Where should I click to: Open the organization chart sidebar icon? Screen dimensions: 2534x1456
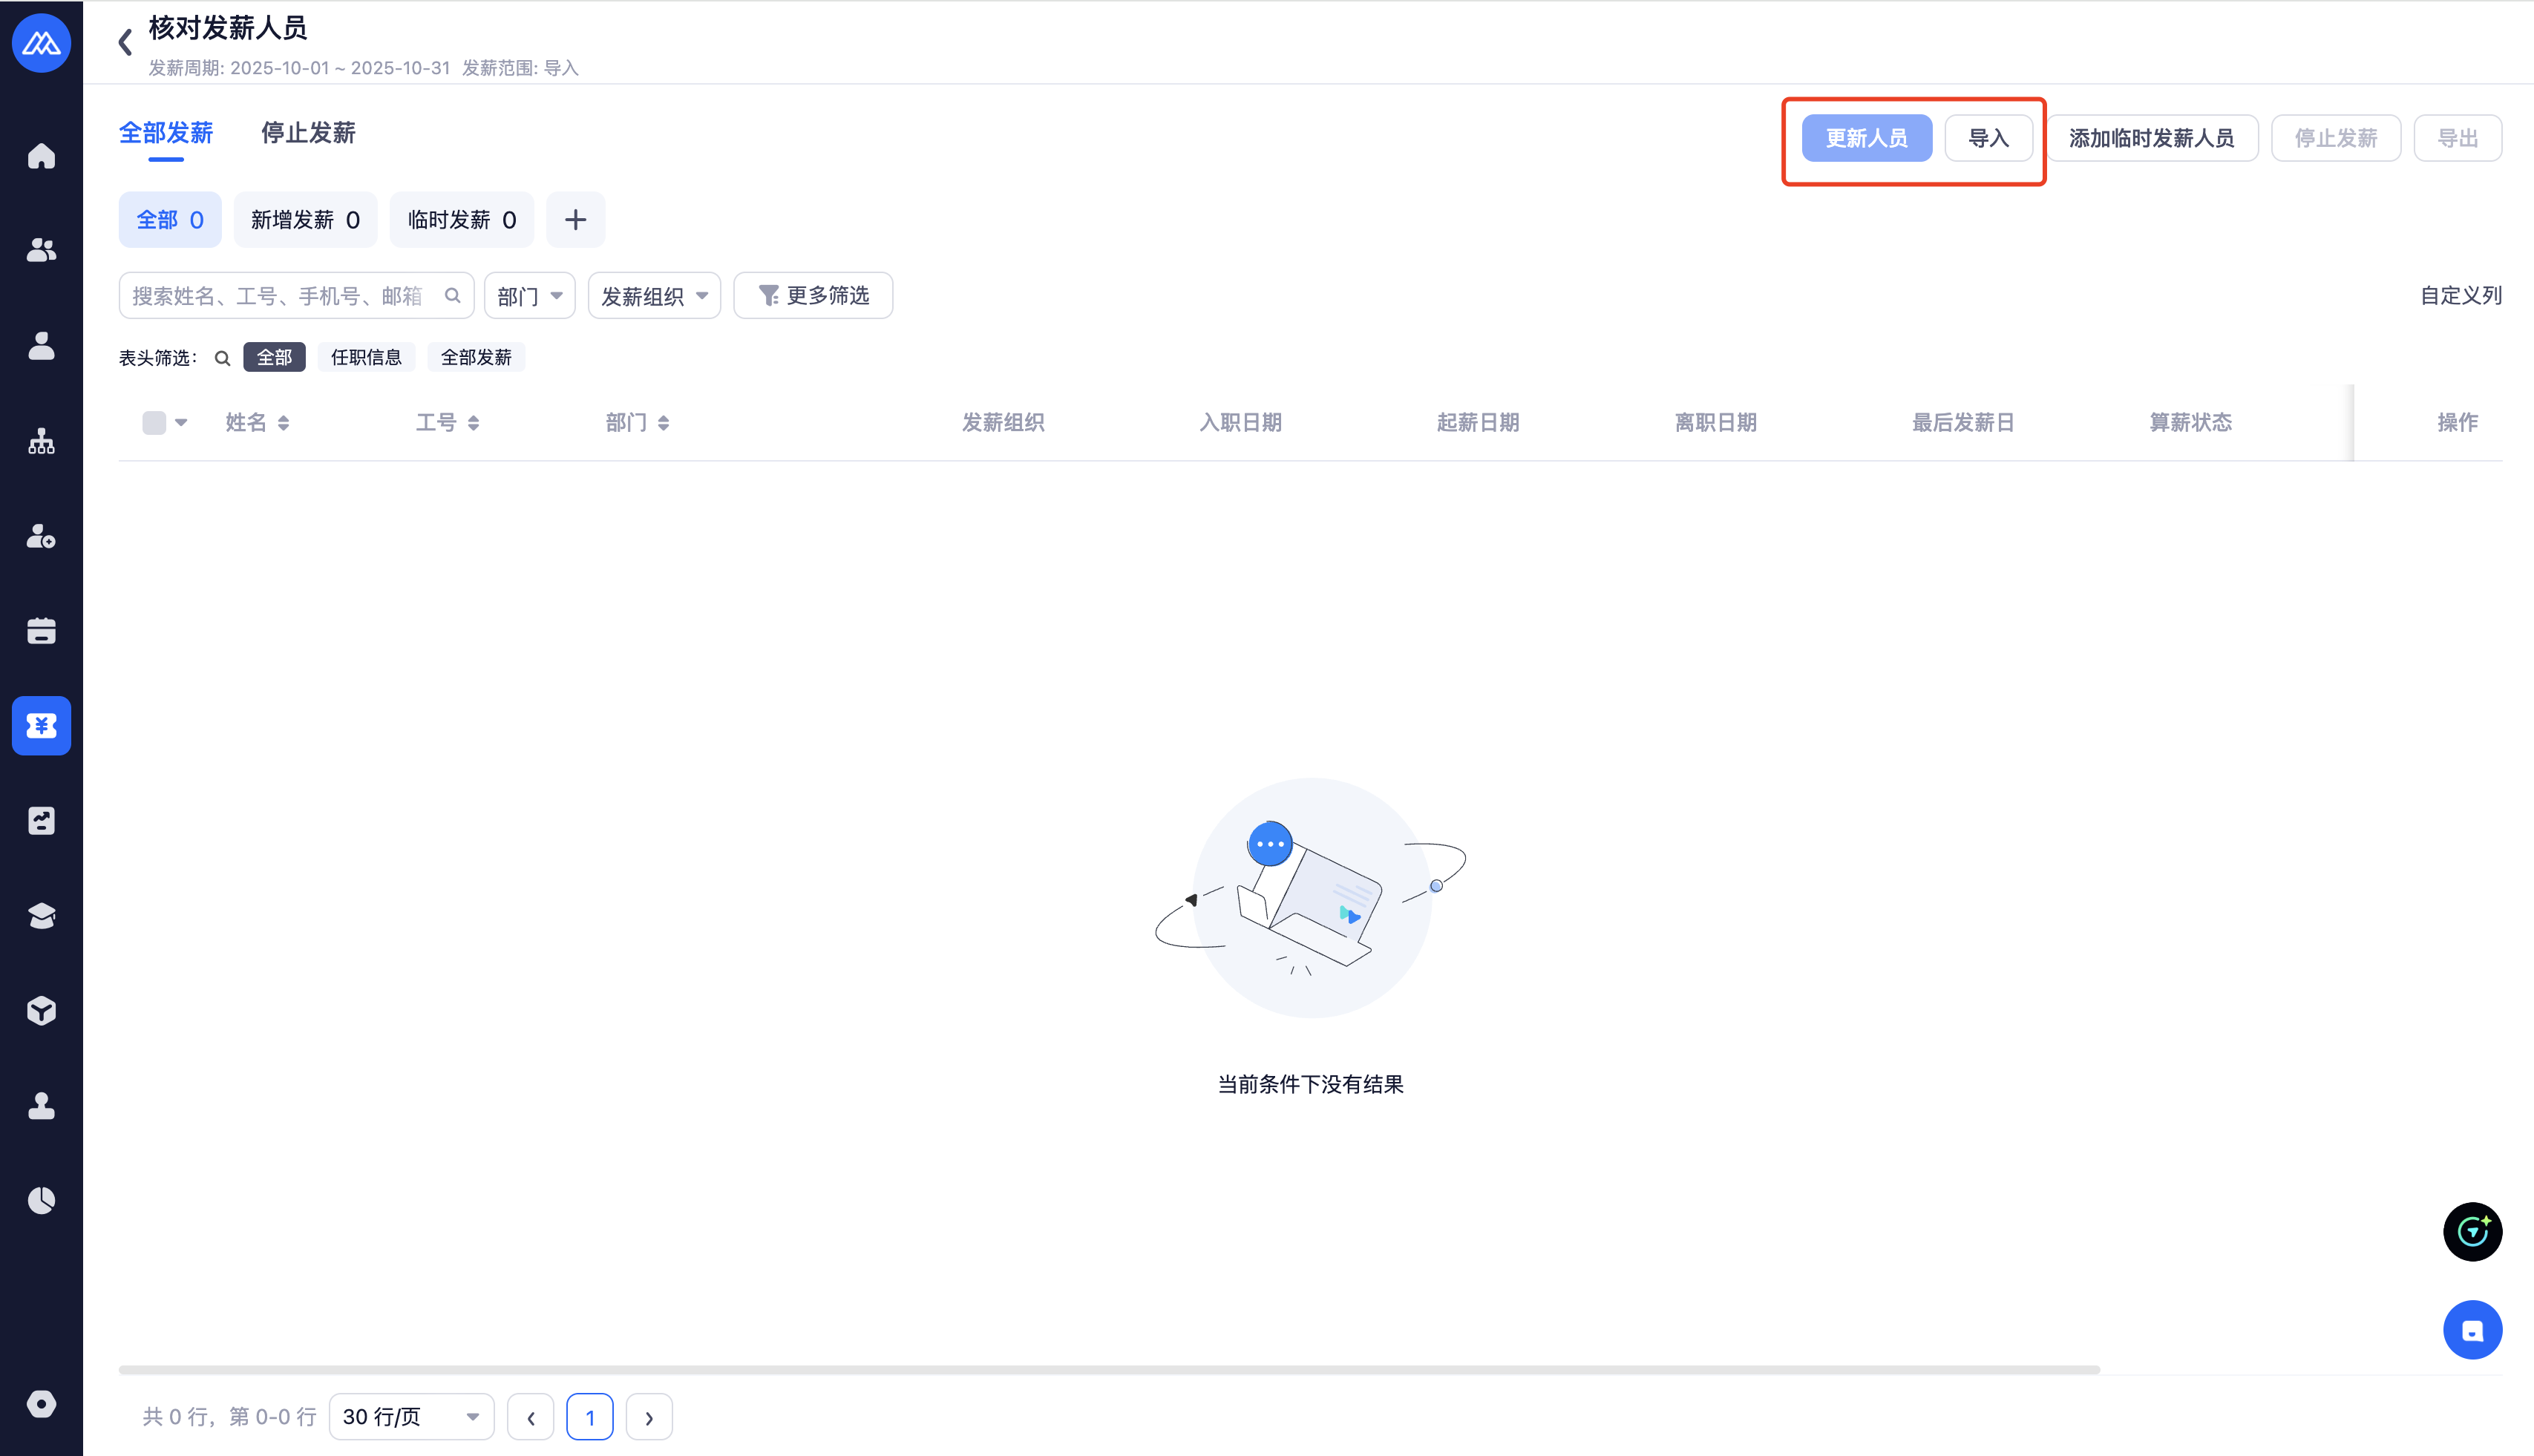tap(41, 441)
